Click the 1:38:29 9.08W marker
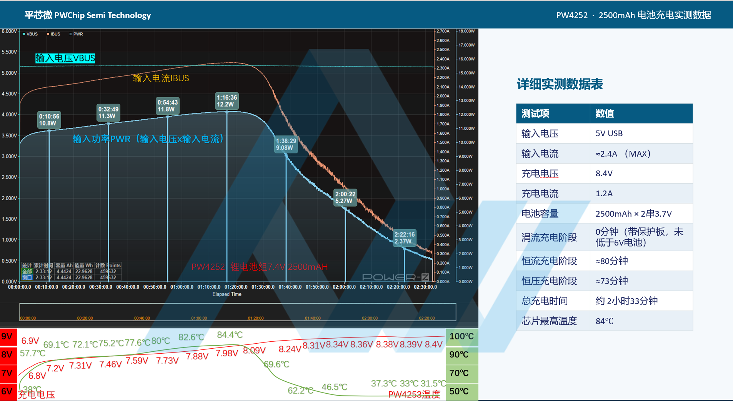The width and height of the screenshot is (733, 401). pyautogui.click(x=286, y=144)
